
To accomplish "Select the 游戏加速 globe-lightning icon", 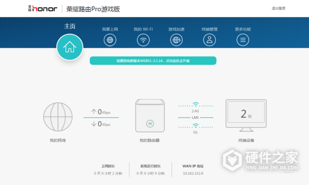I will [176, 40].
